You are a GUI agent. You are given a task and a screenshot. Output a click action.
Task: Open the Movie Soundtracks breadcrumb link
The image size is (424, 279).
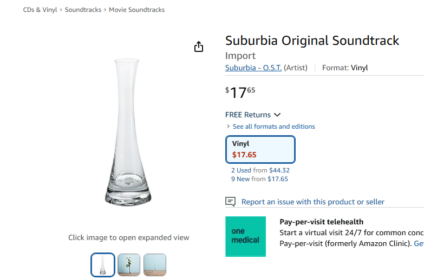point(136,10)
